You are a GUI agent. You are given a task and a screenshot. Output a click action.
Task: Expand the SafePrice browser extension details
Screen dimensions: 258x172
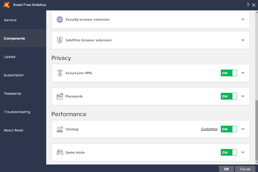(x=243, y=40)
